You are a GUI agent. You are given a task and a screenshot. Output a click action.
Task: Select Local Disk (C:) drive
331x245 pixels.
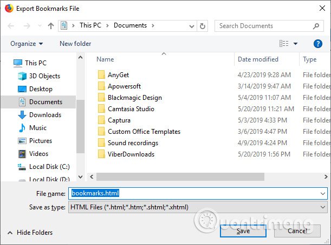(49, 167)
